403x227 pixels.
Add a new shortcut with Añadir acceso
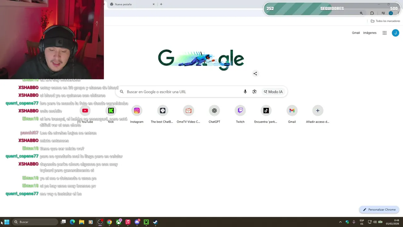click(x=318, y=114)
